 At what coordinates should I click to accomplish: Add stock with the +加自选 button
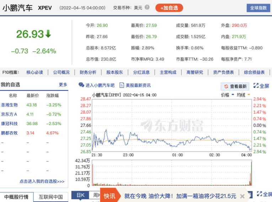click(169, 8)
